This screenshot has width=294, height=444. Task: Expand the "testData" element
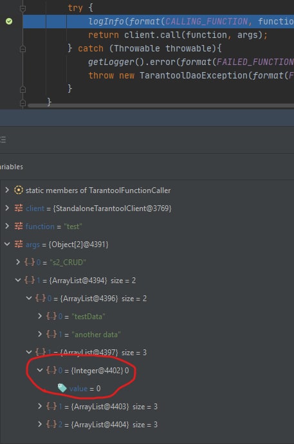[40, 316]
